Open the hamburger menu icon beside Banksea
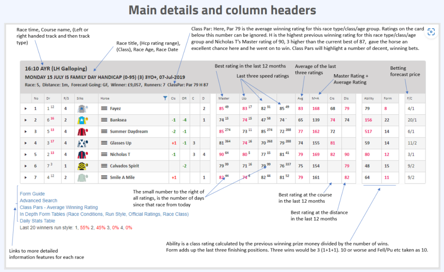 tap(104, 120)
